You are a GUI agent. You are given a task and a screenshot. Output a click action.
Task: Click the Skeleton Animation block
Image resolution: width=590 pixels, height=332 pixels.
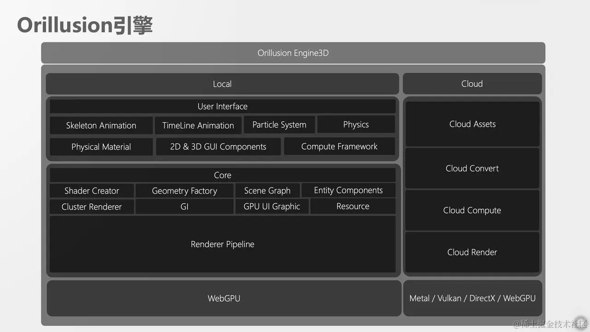(x=101, y=125)
